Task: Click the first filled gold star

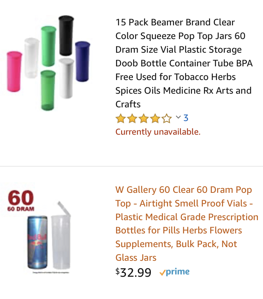Action: pos(120,118)
